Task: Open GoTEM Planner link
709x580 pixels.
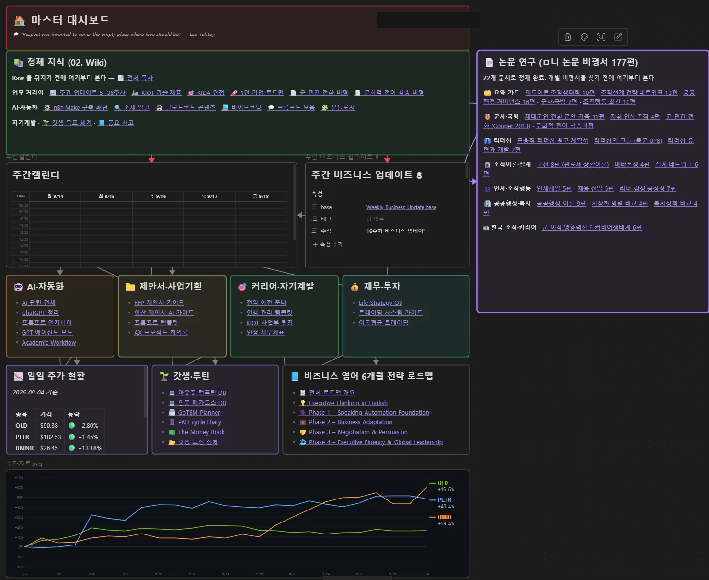Action: click(x=199, y=413)
